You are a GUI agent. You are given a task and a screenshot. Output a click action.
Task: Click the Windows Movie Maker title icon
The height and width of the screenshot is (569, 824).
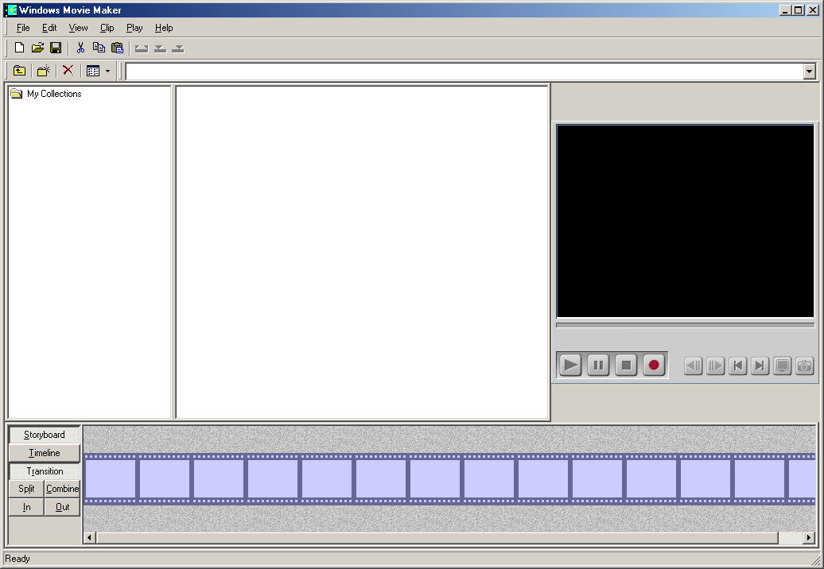tap(10, 10)
